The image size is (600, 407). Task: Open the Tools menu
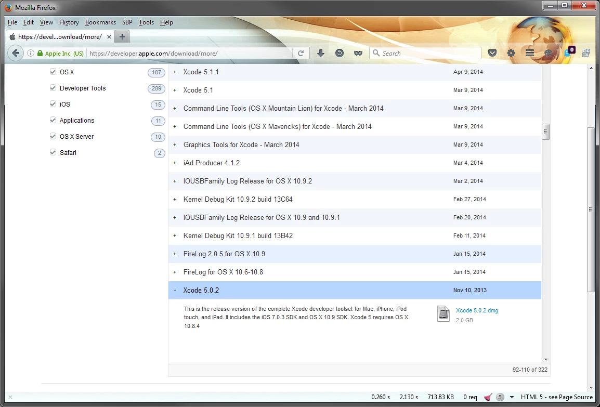[x=146, y=22]
